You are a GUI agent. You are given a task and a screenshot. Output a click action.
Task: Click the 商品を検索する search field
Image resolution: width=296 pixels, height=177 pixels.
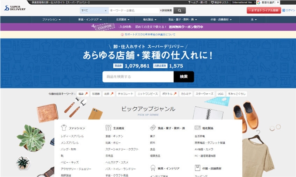pyautogui.click(x=138, y=76)
